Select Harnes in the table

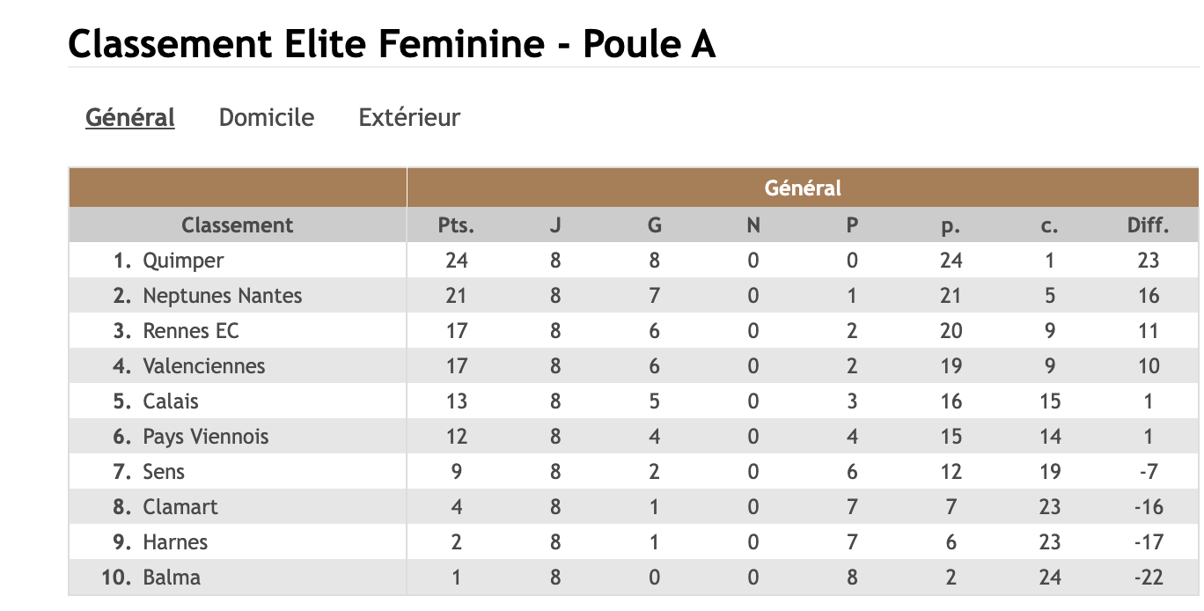click(x=175, y=542)
